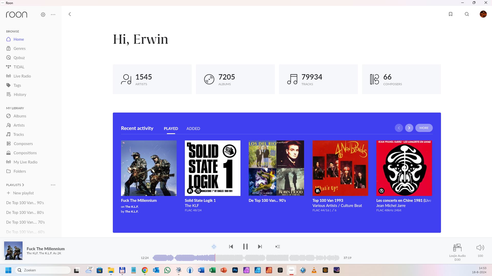Open the play queue icon
Image resolution: width=492 pixels, height=276 pixels.
[278, 247]
